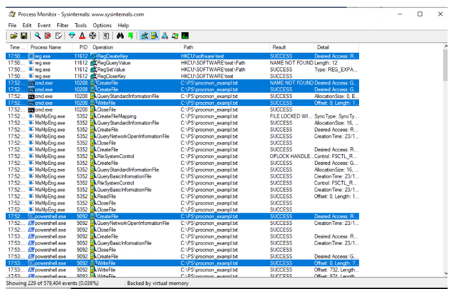451x289 pixels.
Task: Click the reg.exe process icon in RegSetValue row
Action: tap(31, 70)
